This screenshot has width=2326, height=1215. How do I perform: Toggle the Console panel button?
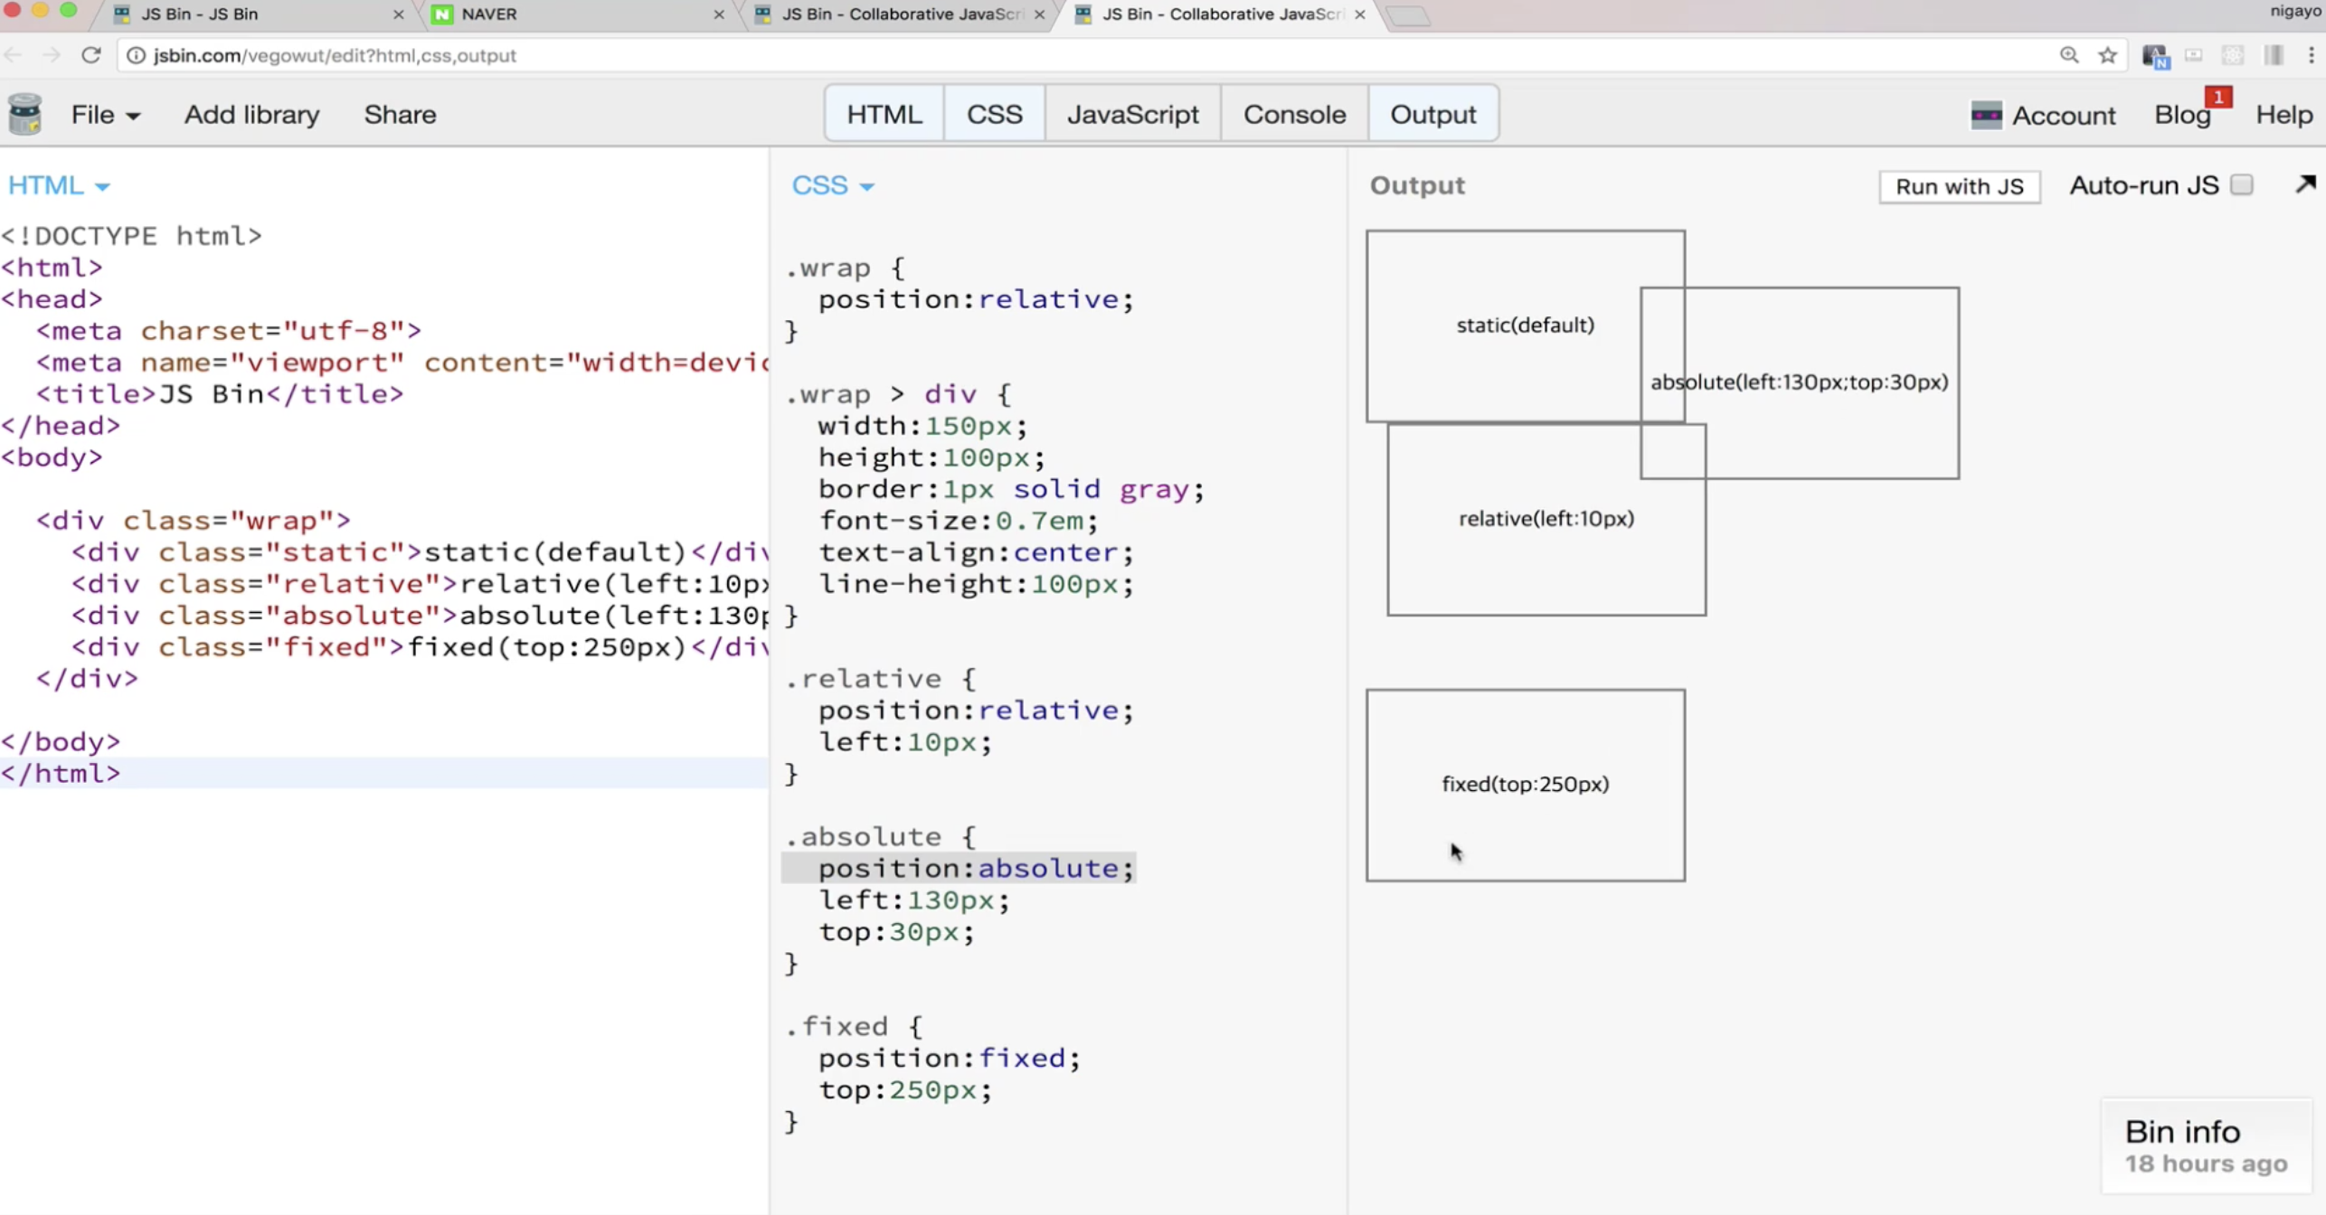(1293, 114)
